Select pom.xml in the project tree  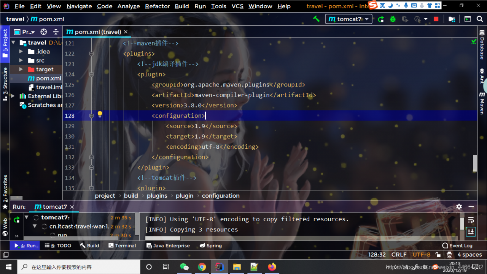[45, 78]
